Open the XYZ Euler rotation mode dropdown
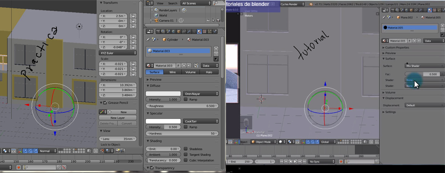The image size is (445, 173). click(x=118, y=53)
